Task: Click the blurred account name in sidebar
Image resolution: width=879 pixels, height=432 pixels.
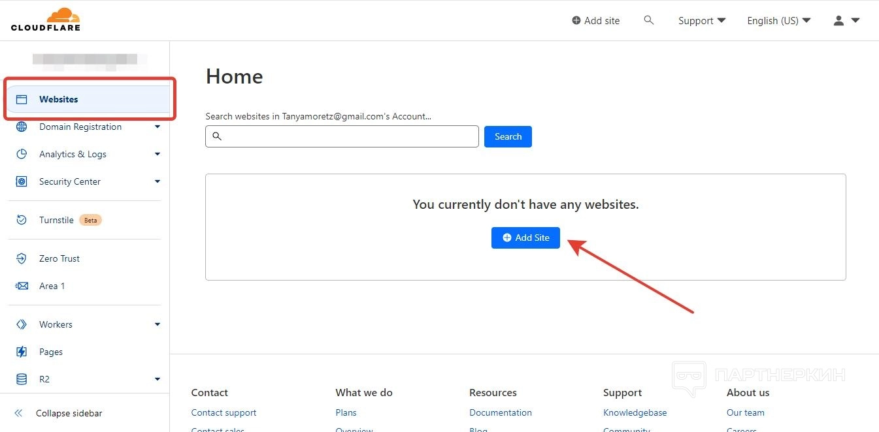Action: pyautogui.click(x=90, y=61)
